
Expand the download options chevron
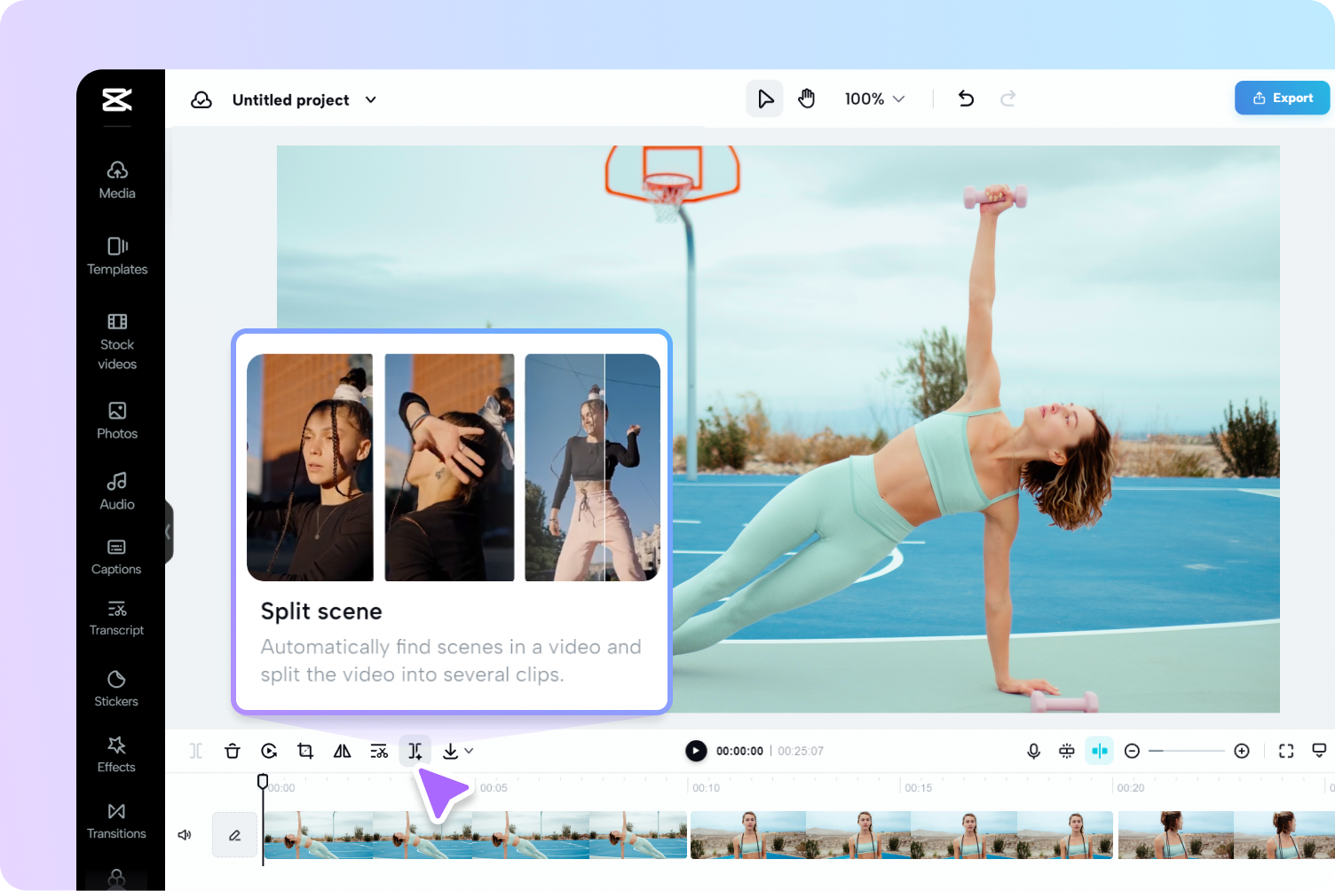tap(470, 750)
